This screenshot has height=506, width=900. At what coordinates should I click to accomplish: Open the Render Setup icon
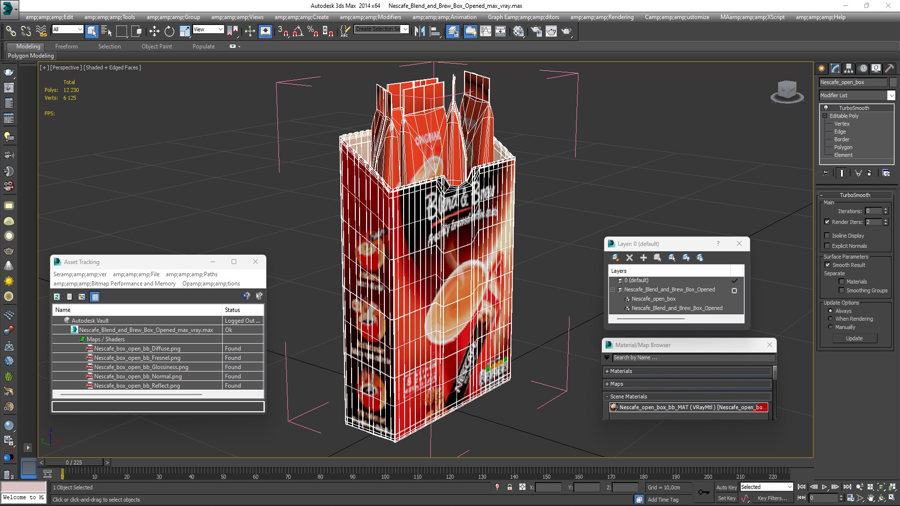(536, 31)
